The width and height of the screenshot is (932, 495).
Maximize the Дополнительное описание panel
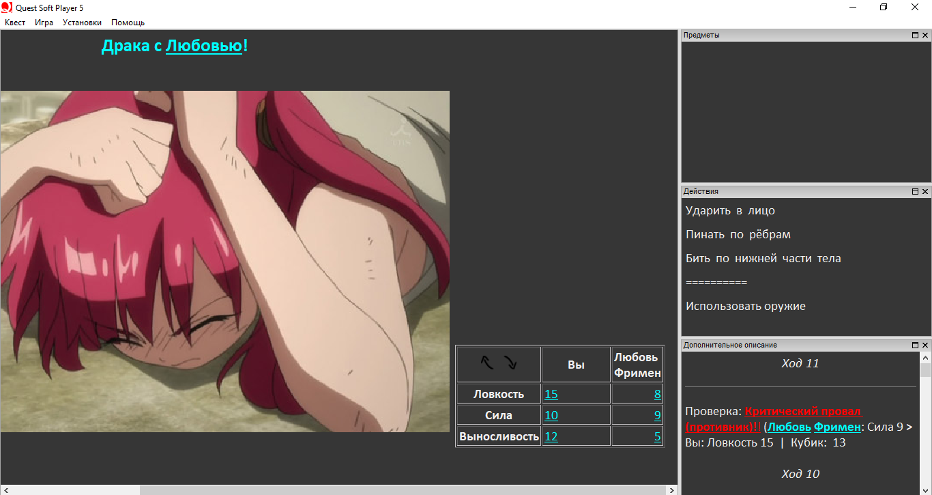915,345
